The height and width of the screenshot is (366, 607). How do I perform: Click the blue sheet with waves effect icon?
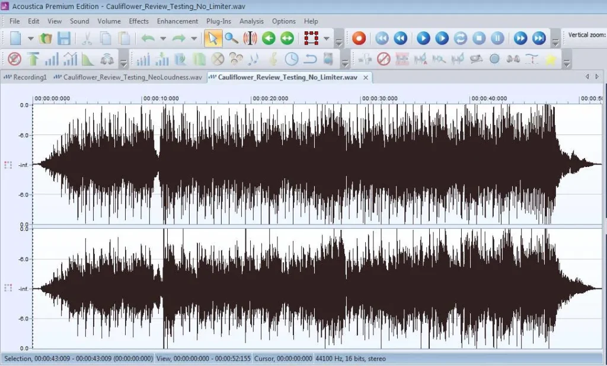180,59
